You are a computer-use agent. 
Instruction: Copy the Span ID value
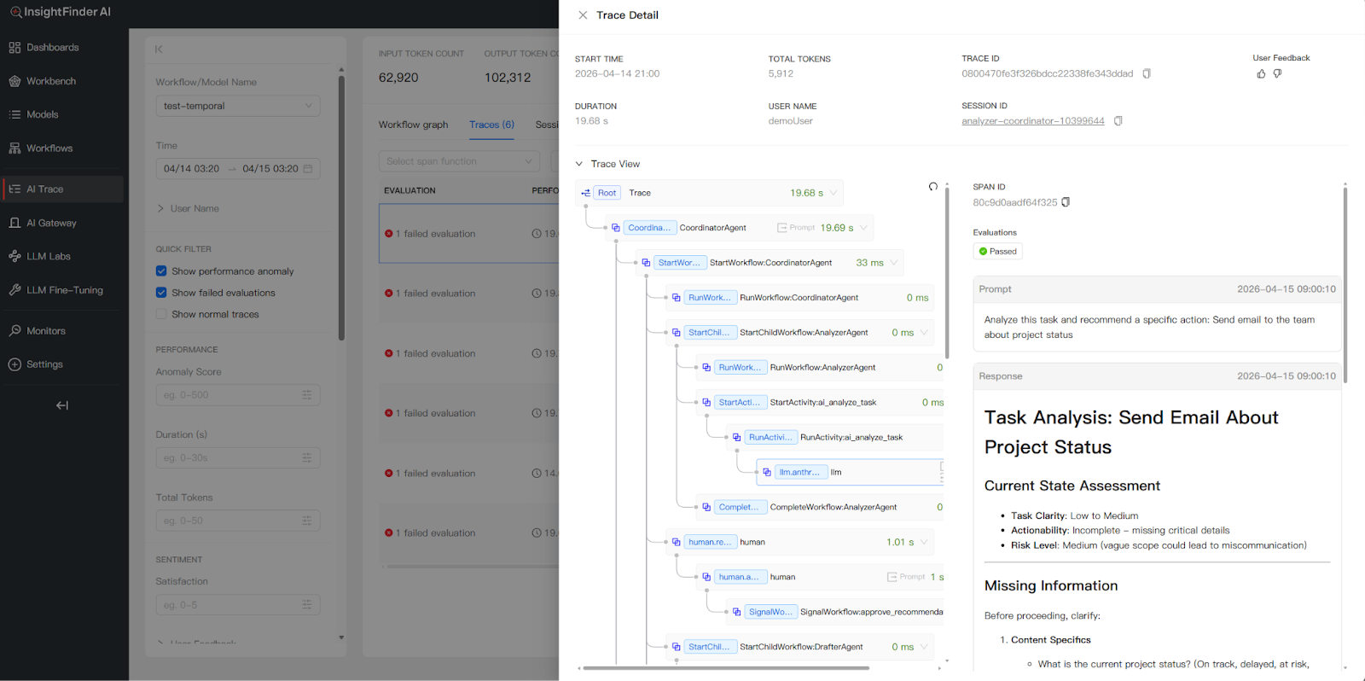coord(1066,203)
